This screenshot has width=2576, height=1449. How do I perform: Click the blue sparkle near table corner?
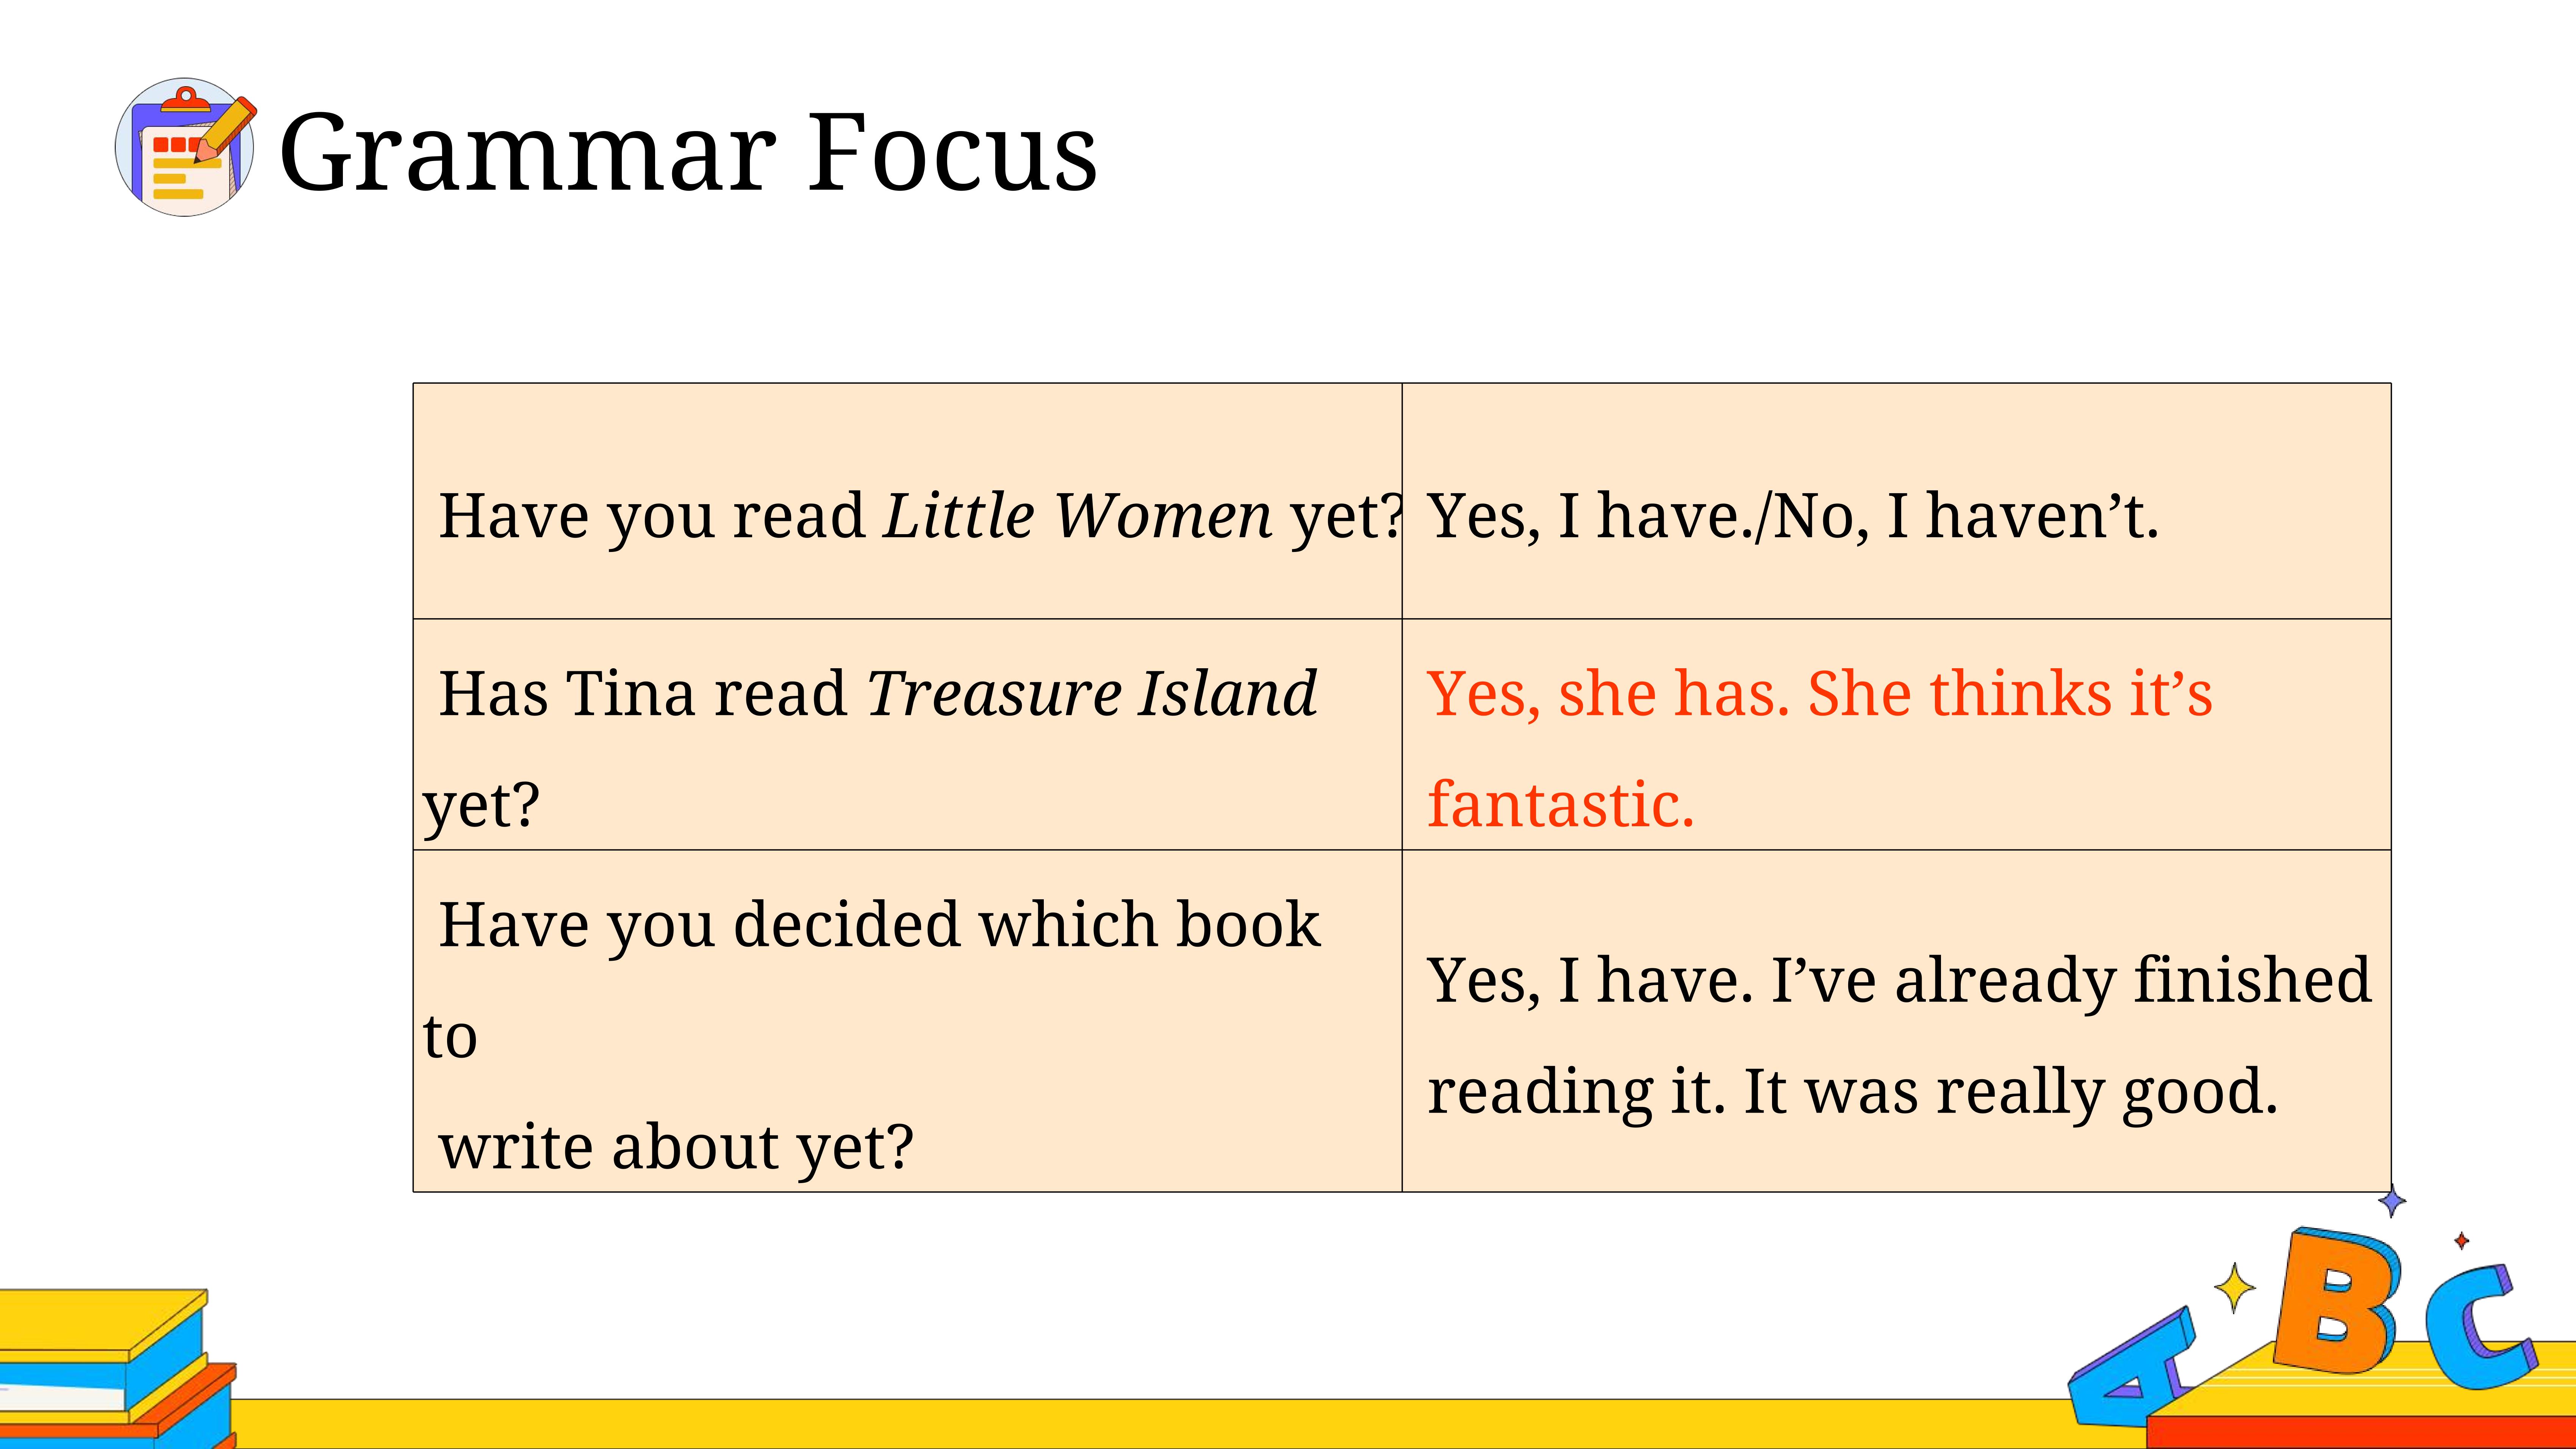coord(2392,1200)
